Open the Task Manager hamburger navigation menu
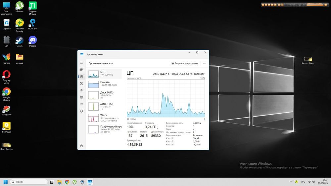Screen dimensions: 331x186 [81, 63]
